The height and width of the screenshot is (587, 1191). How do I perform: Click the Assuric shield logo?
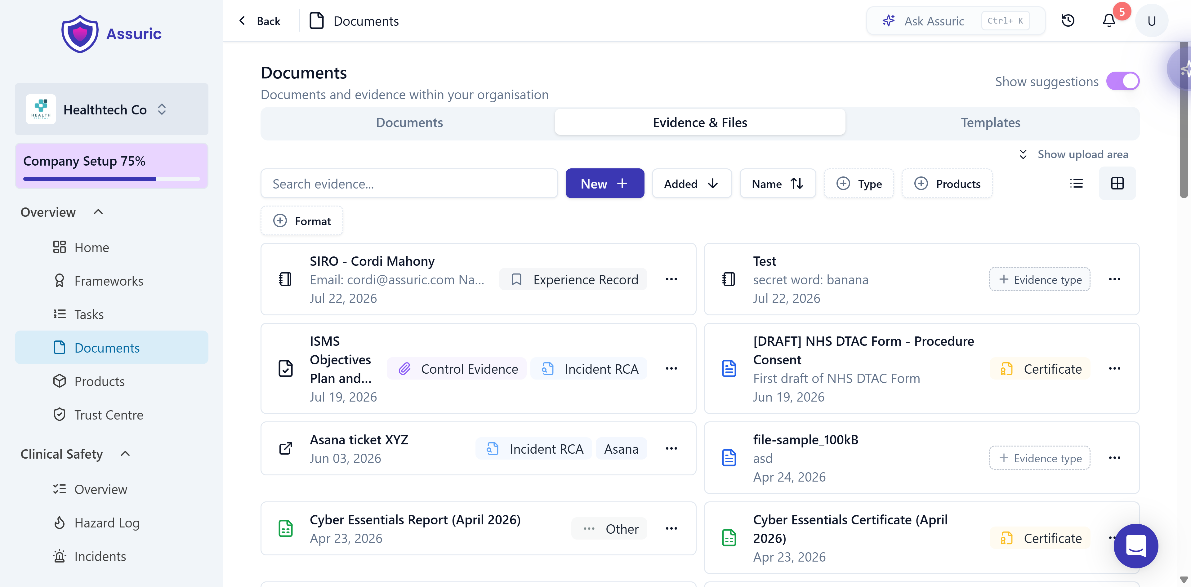click(x=80, y=34)
